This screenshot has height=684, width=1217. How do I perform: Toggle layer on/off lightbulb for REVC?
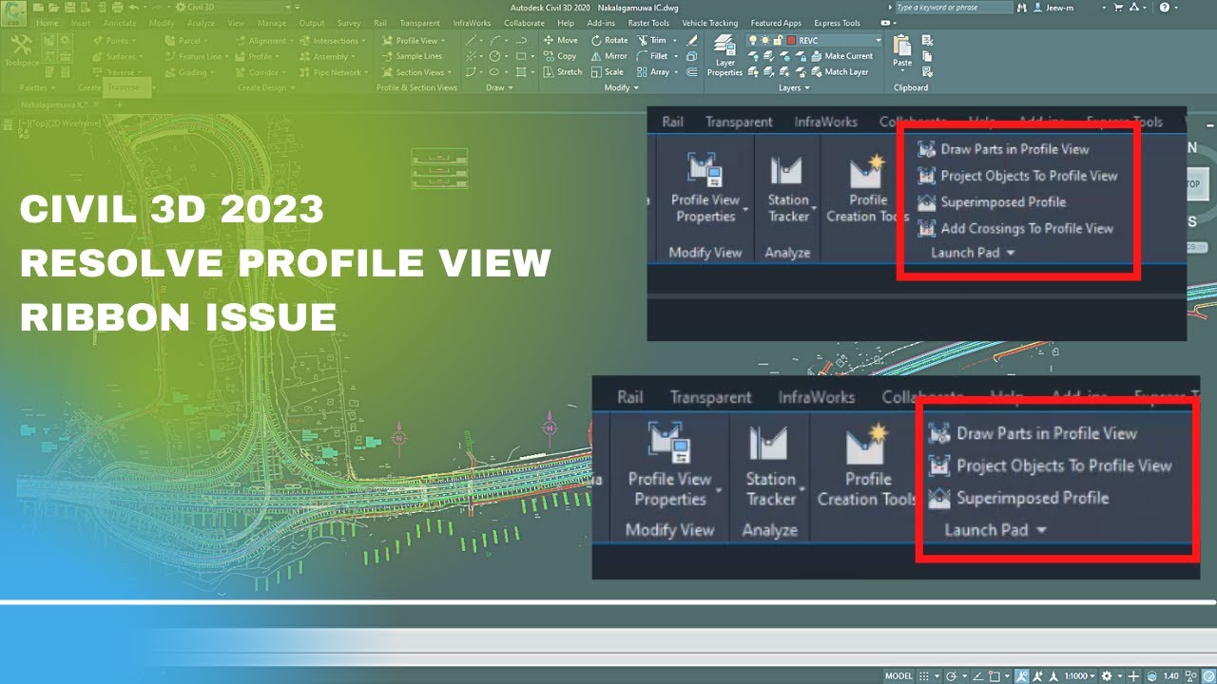pos(753,40)
